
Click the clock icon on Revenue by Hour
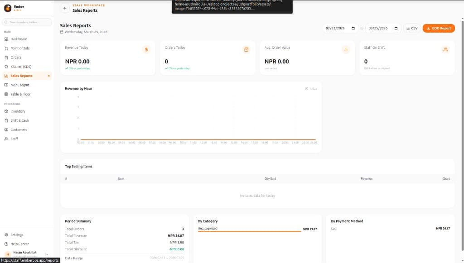pyautogui.click(x=306, y=89)
